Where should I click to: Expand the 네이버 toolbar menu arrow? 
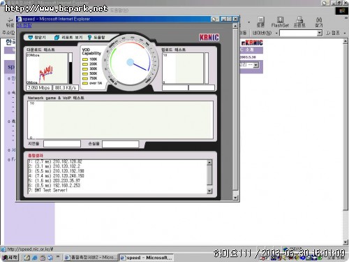276,33
